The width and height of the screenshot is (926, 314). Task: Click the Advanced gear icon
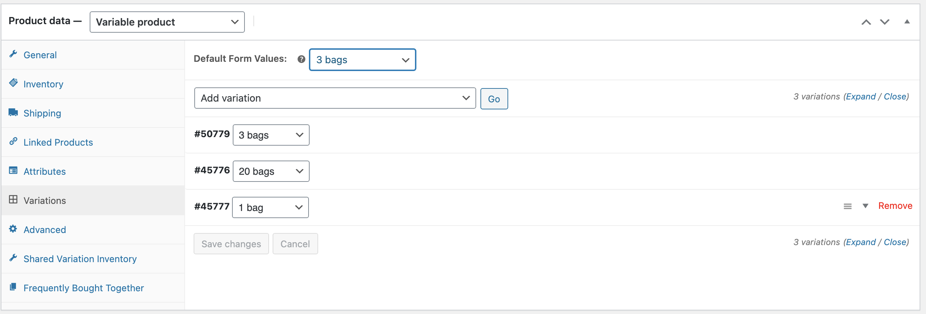pos(13,229)
